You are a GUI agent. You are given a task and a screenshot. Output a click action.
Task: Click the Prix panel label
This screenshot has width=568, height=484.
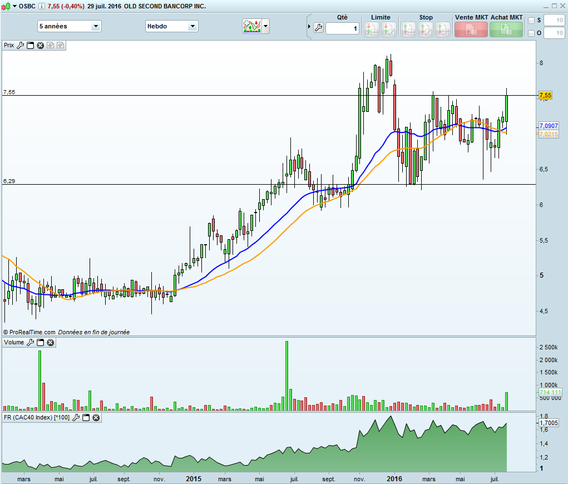(x=9, y=45)
